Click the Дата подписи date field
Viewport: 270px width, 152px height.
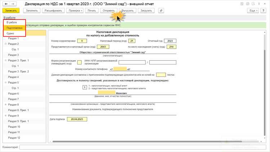pos(77,119)
